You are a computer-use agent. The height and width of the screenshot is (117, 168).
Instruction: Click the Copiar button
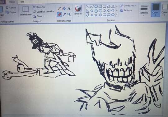tap(11, 12)
